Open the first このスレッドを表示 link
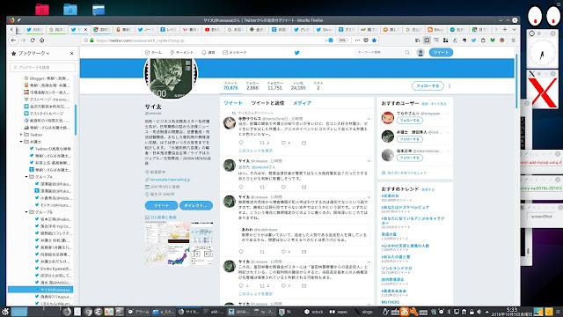Image resolution: width=563 pixels, height=317 pixels. pyautogui.click(x=256, y=151)
